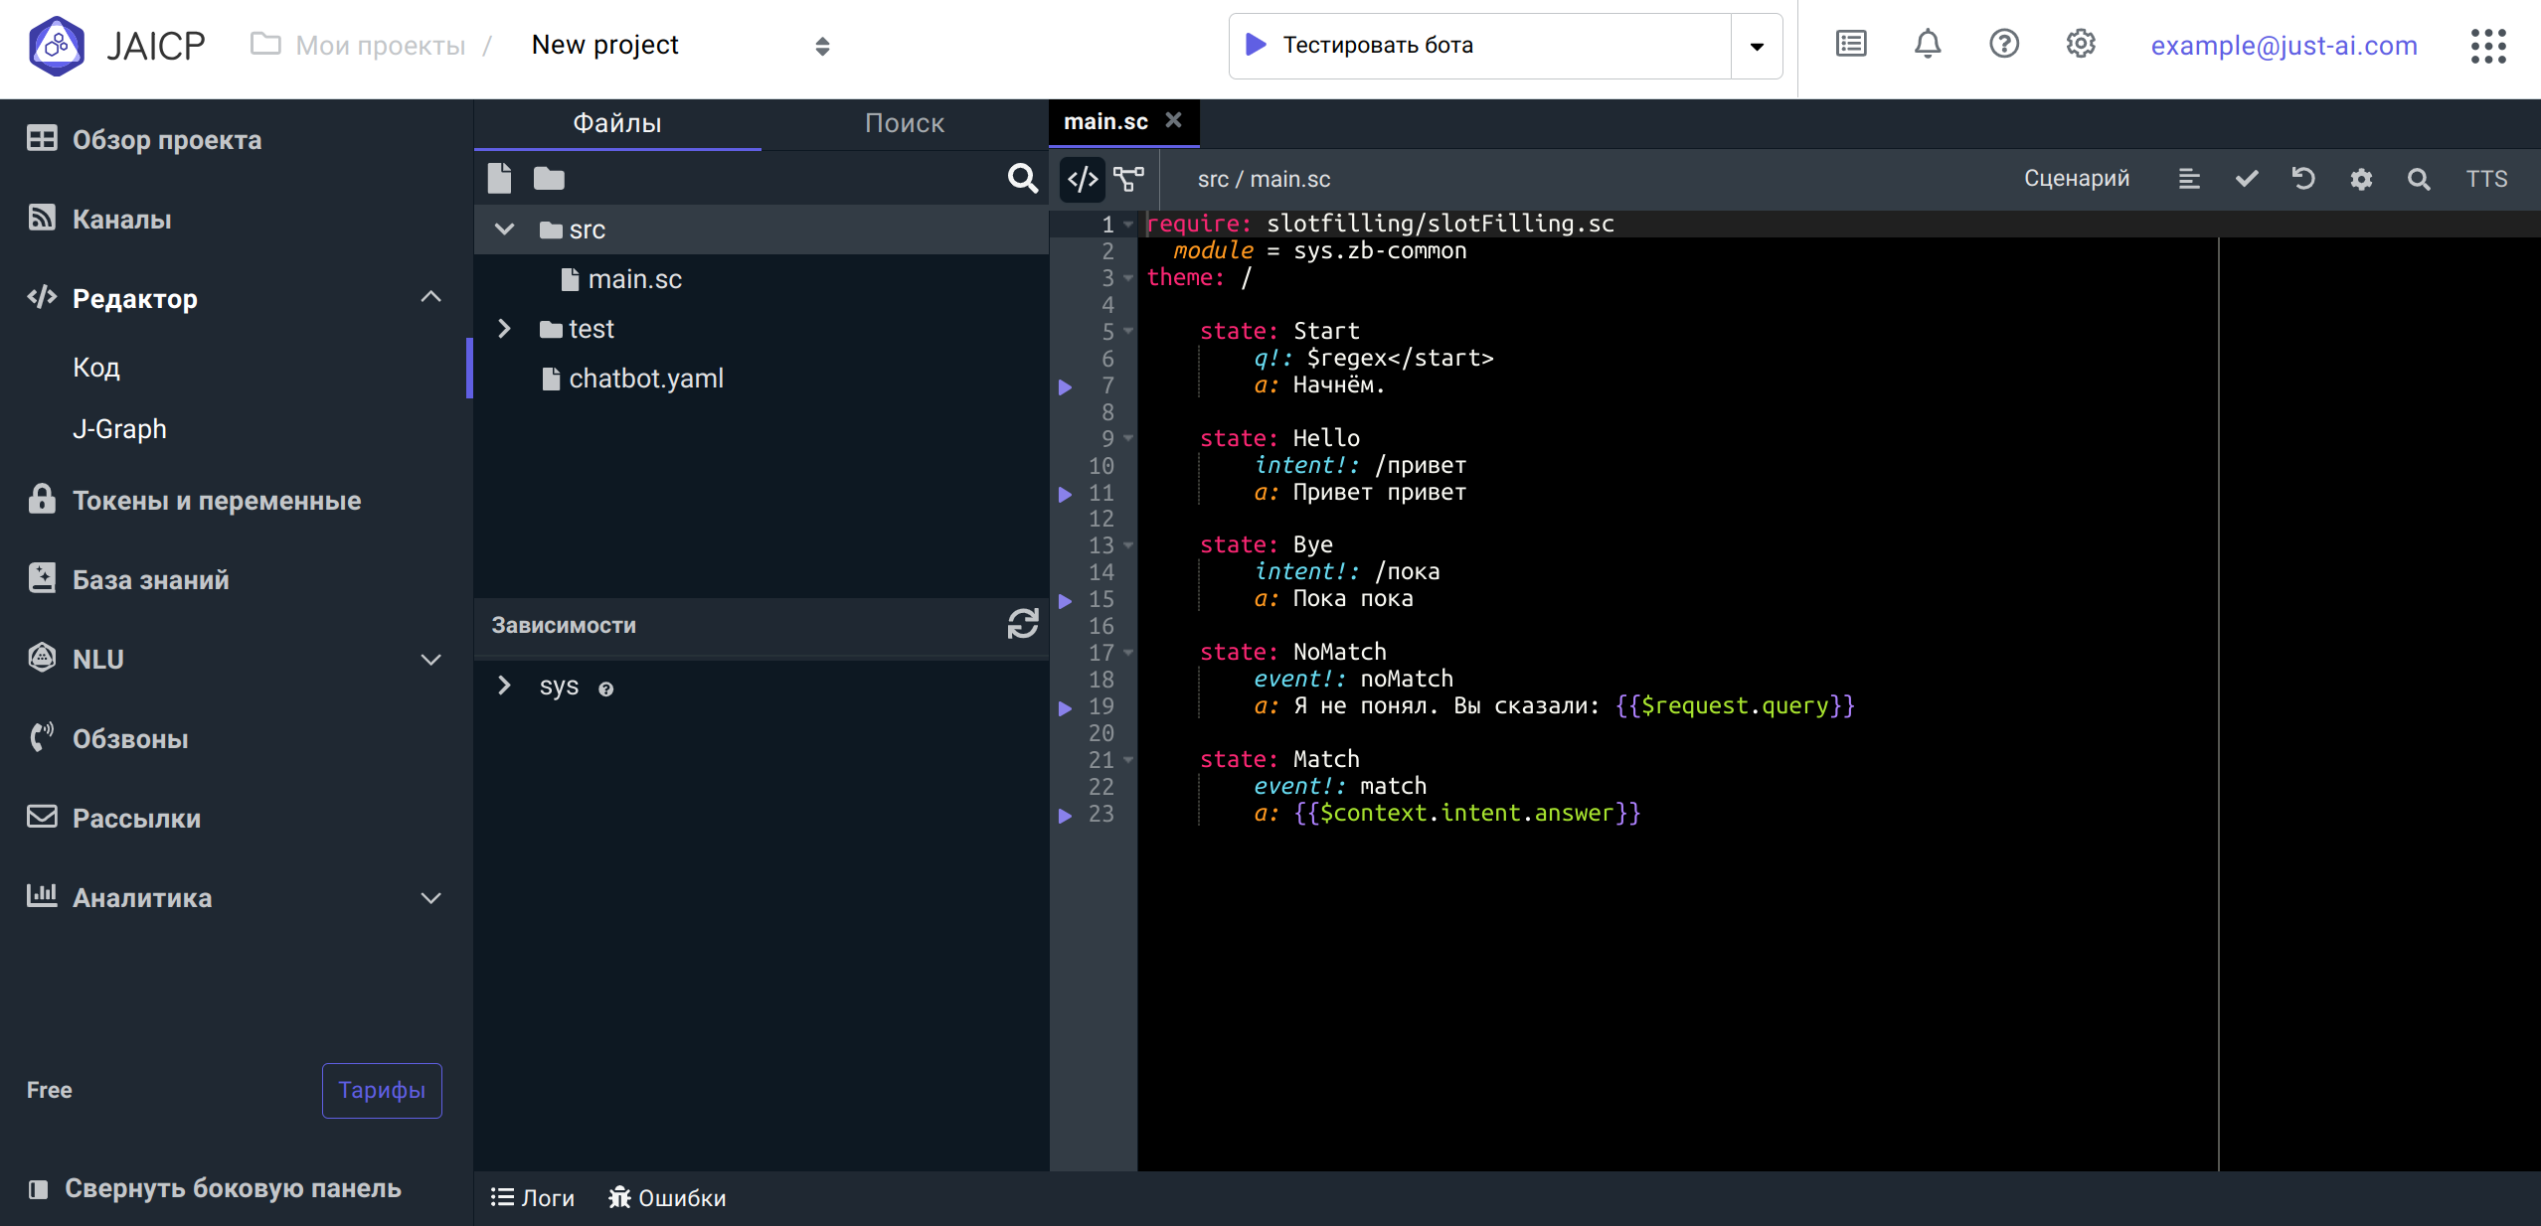This screenshot has width=2541, height=1226.
Task: Click the undo changes icon in editor toolbar
Action: coord(2303,179)
